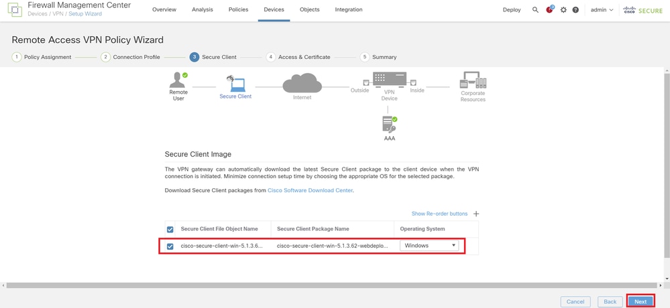The width and height of the screenshot is (670, 308).
Task: Click the Corporate Resources icon
Action: click(473, 80)
